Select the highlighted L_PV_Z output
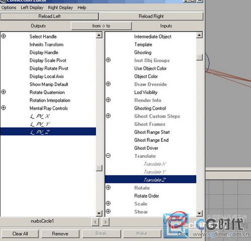 click(x=48, y=131)
